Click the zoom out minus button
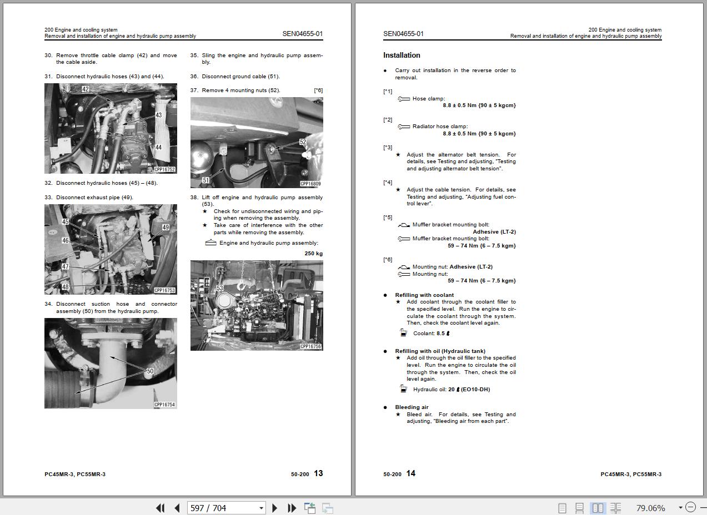This screenshot has width=707, height=515. (x=690, y=507)
